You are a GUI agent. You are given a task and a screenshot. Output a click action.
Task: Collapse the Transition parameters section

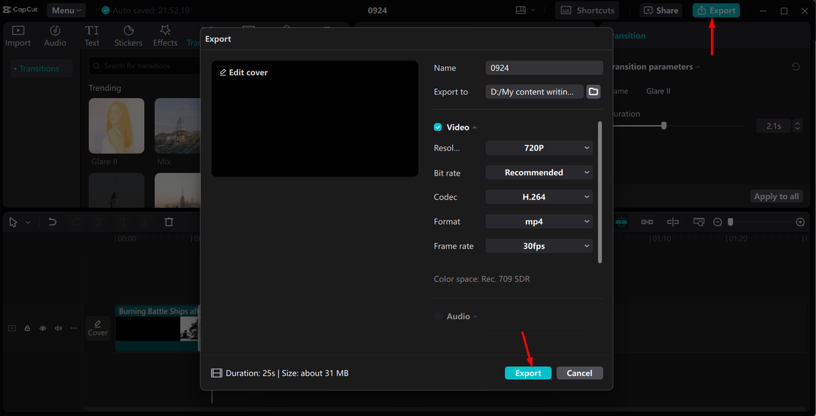point(698,67)
